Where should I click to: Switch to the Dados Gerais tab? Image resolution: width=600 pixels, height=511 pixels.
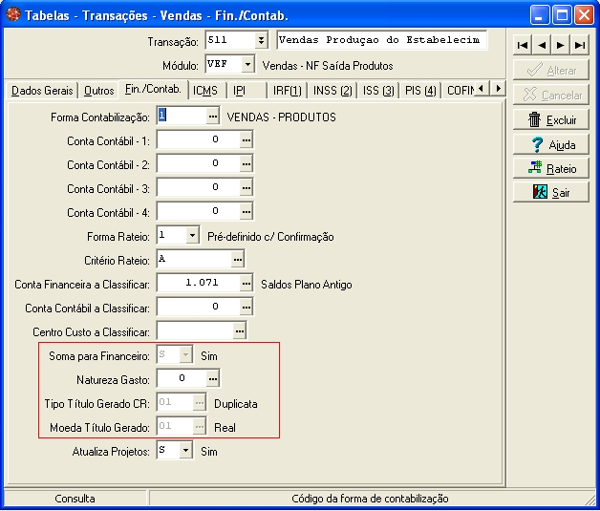click(x=42, y=91)
